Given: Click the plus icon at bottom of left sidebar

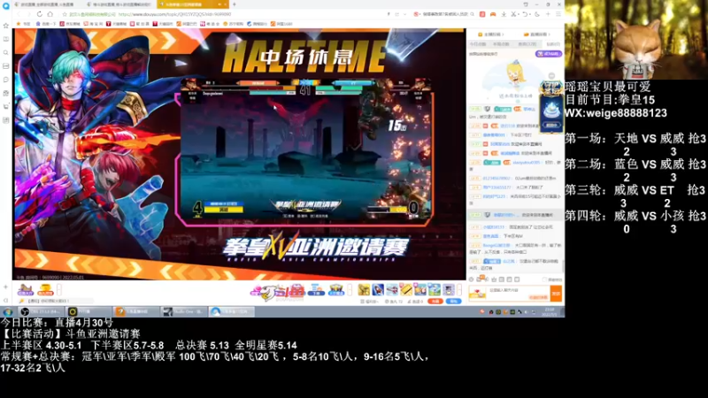Looking at the screenshot, I should click(x=6, y=287).
